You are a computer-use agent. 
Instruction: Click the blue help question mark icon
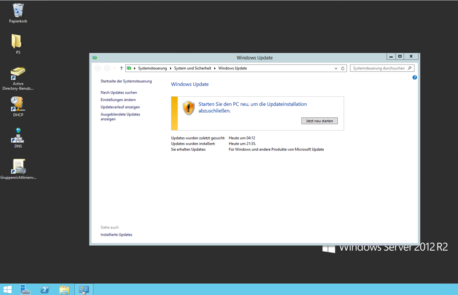(415, 77)
